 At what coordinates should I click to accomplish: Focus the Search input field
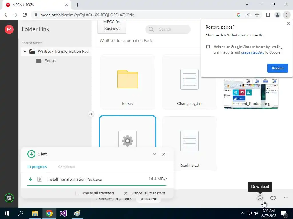(x=168, y=29)
